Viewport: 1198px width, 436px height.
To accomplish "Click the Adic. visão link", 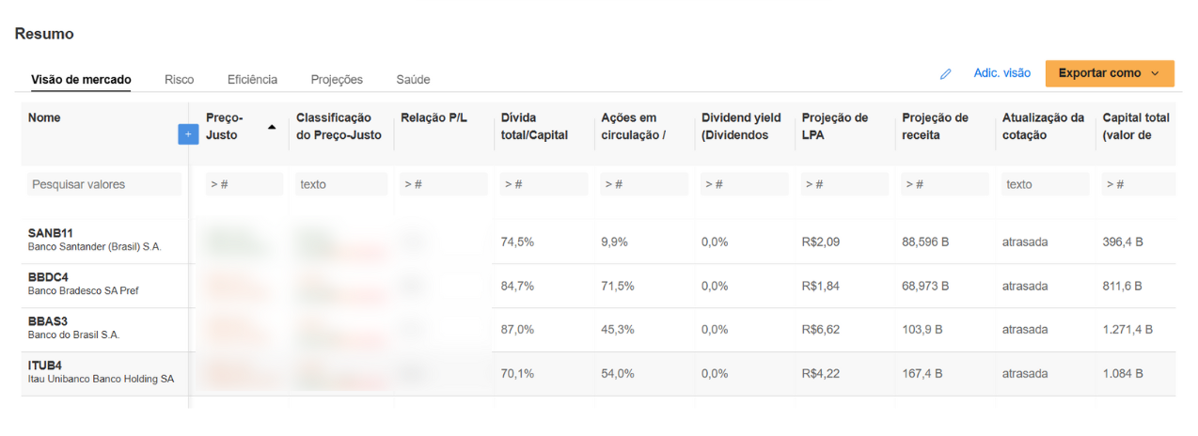I will [x=1001, y=73].
